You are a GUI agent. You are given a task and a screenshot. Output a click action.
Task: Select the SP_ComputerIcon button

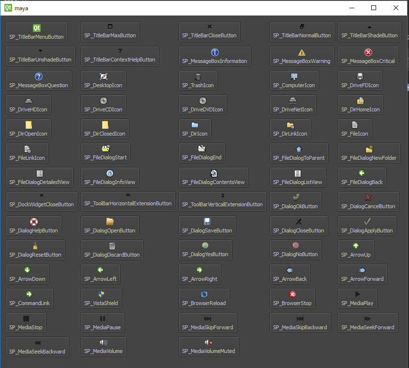click(294, 80)
